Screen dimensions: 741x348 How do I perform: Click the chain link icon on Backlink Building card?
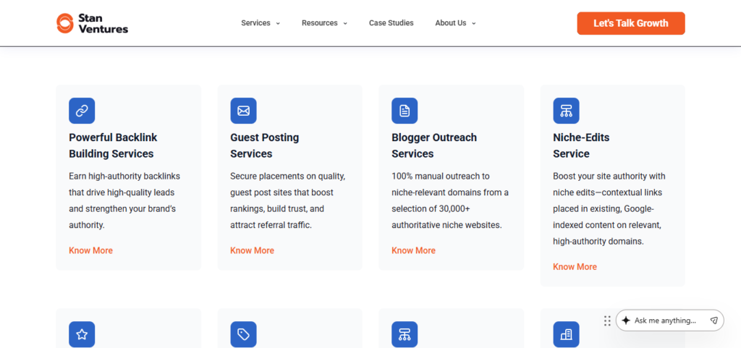82,111
